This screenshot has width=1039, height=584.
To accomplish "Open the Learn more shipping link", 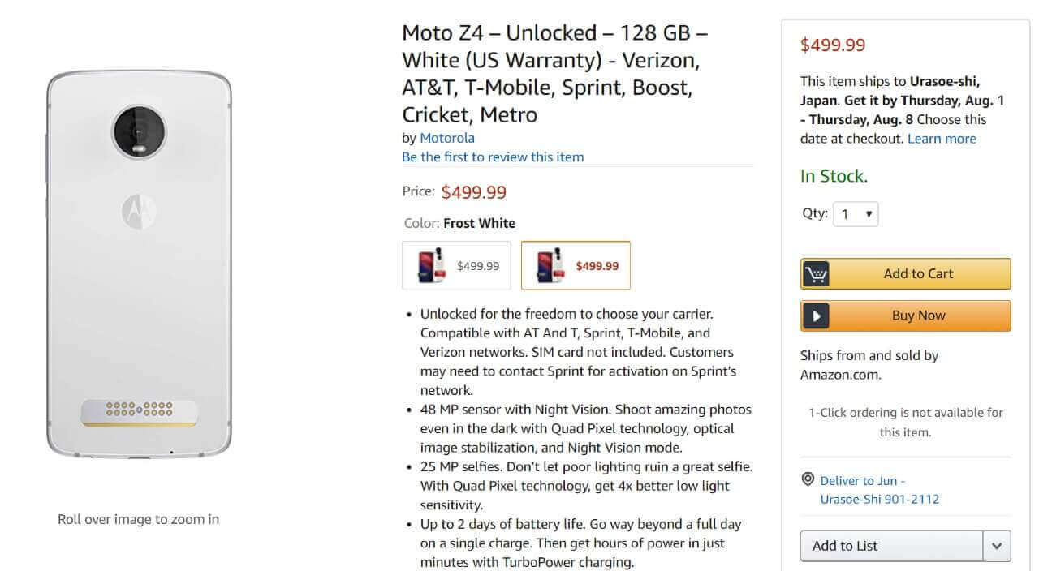I will (x=942, y=139).
